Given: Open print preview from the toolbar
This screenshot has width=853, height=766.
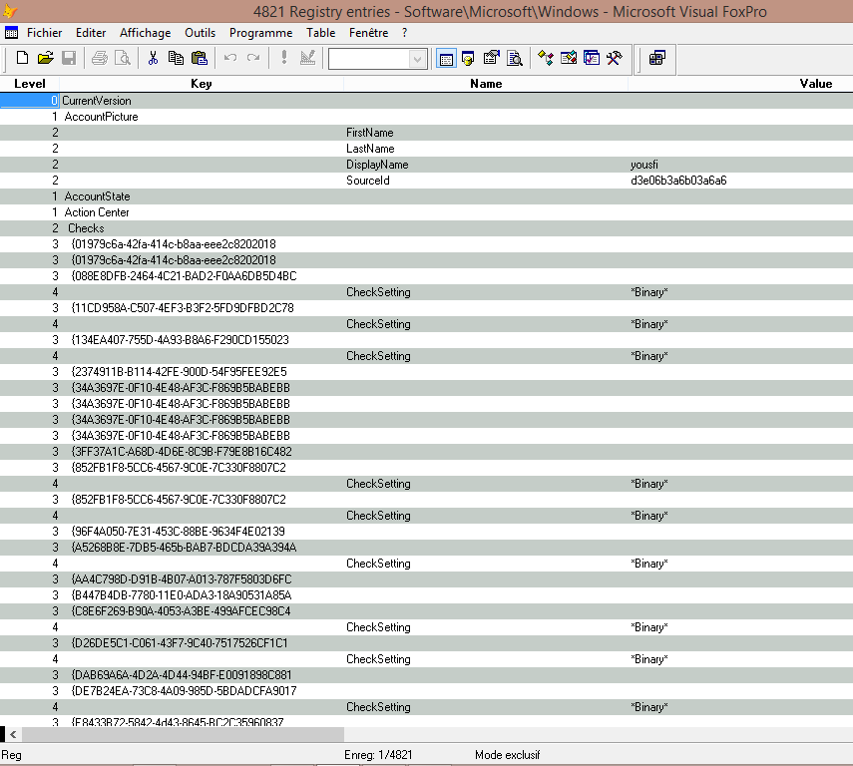Looking at the screenshot, I should click(124, 58).
